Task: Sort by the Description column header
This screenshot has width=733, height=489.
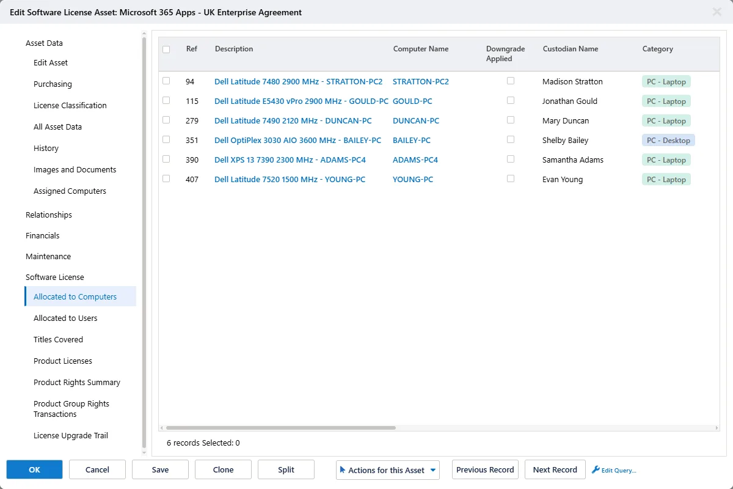Action: coord(234,49)
